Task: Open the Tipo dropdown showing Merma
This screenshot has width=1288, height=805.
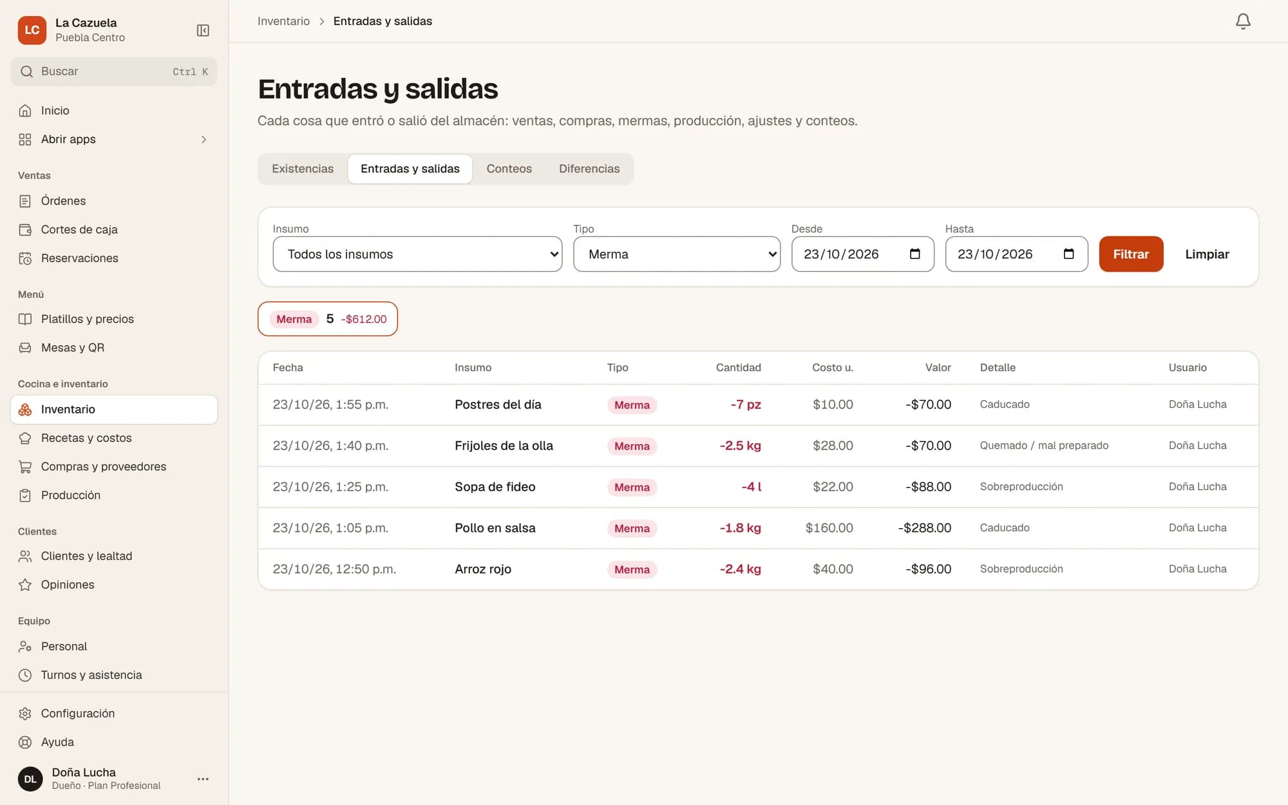Action: tap(677, 254)
